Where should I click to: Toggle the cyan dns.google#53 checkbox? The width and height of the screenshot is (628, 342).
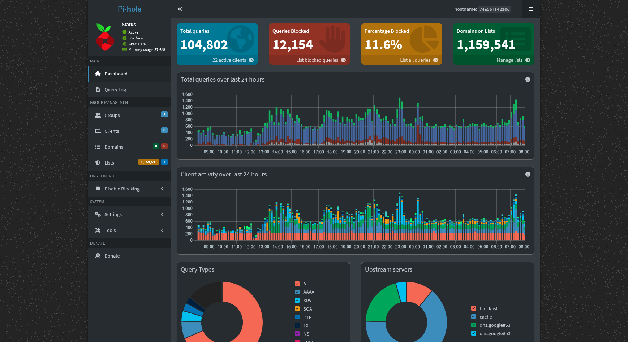[x=473, y=333]
